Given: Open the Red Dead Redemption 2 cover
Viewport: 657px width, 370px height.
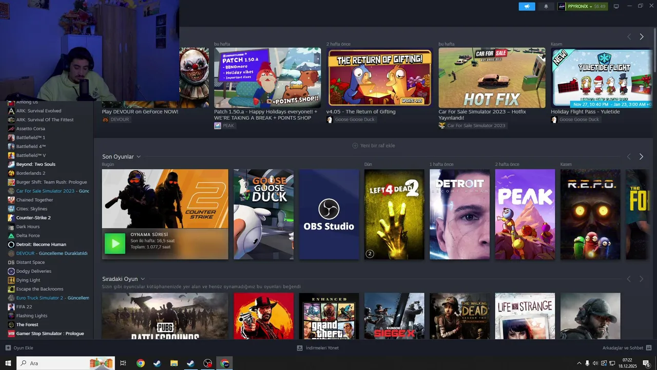Looking at the screenshot, I should point(264,316).
